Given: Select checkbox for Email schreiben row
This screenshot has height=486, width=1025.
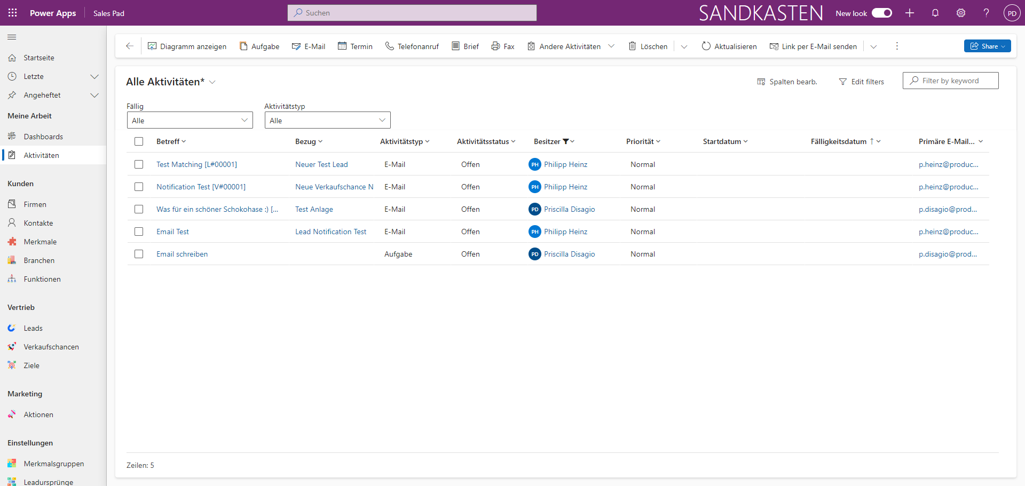Looking at the screenshot, I should pyautogui.click(x=139, y=254).
